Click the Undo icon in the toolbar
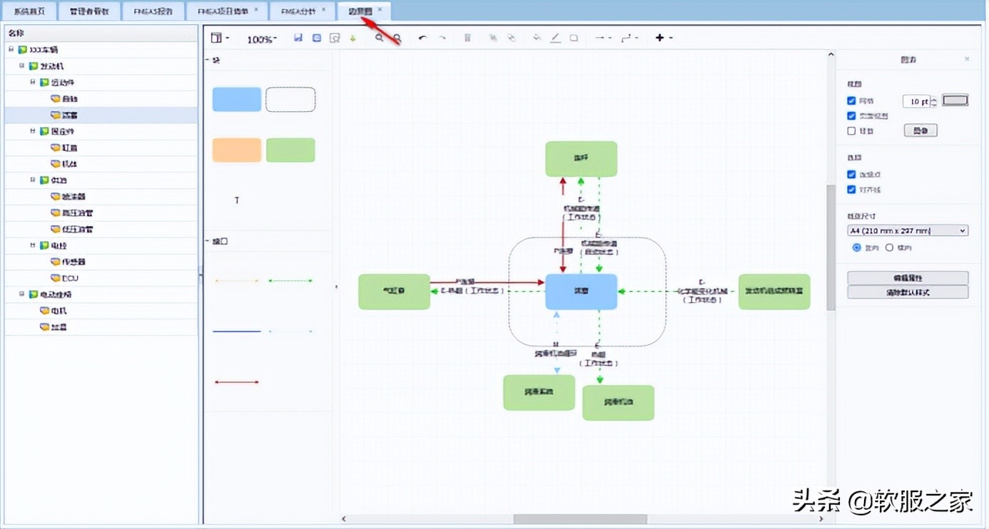Viewport: 989px width, 529px height. 423,38
